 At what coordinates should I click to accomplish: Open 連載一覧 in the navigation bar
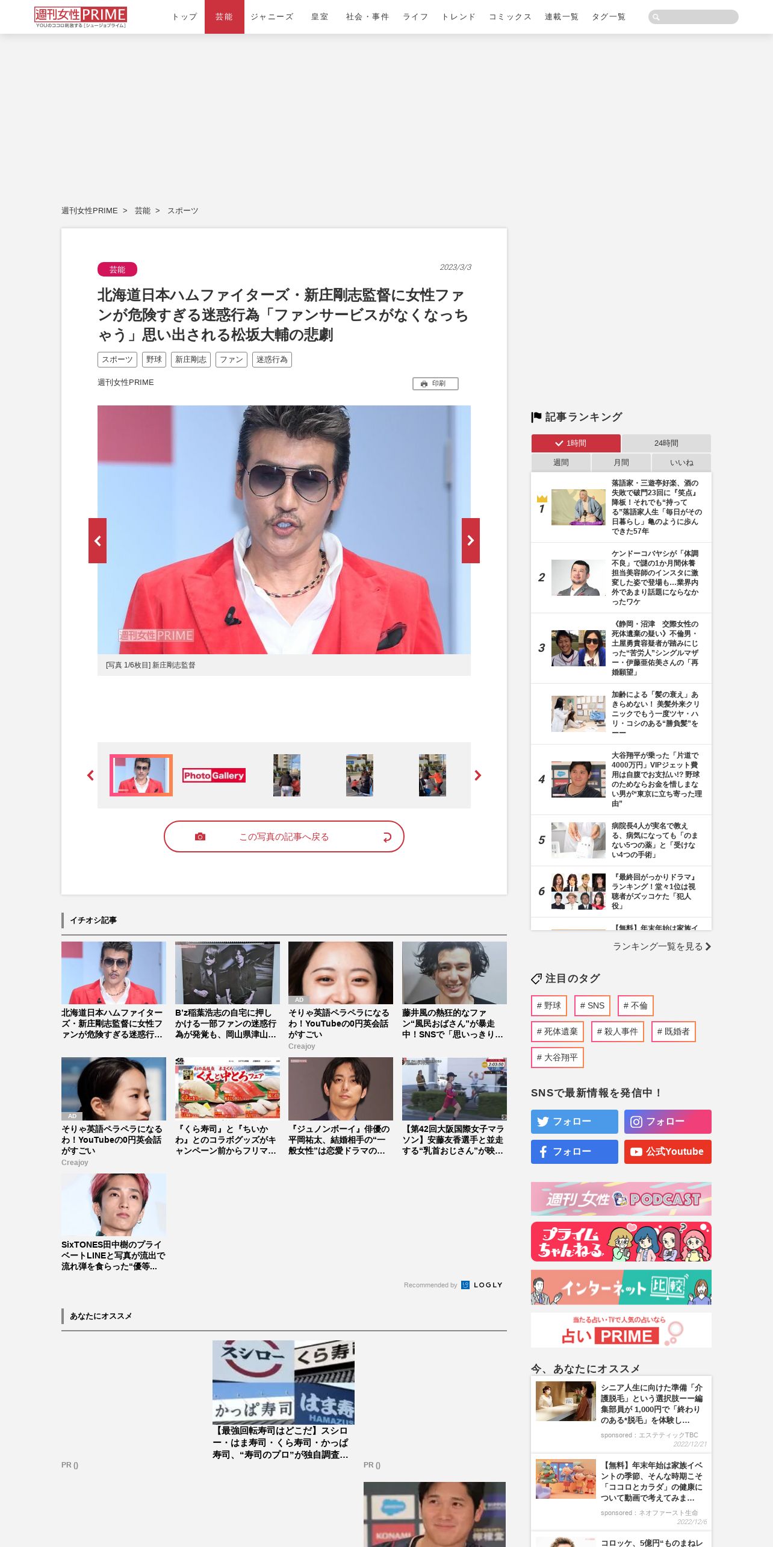(x=562, y=17)
